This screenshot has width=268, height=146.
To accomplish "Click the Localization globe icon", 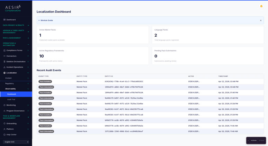I will tap(5, 73).
